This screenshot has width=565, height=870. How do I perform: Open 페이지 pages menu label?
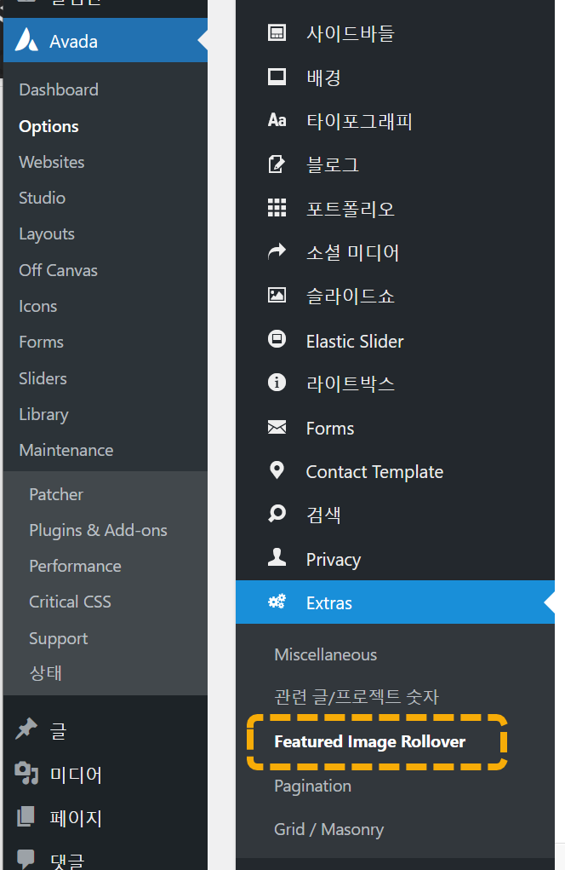click(x=76, y=818)
